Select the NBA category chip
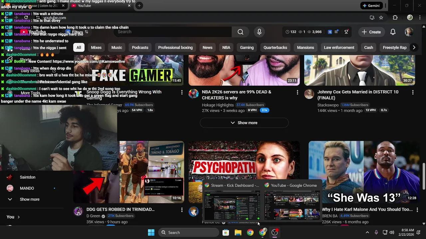426x239 pixels. point(226,47)
